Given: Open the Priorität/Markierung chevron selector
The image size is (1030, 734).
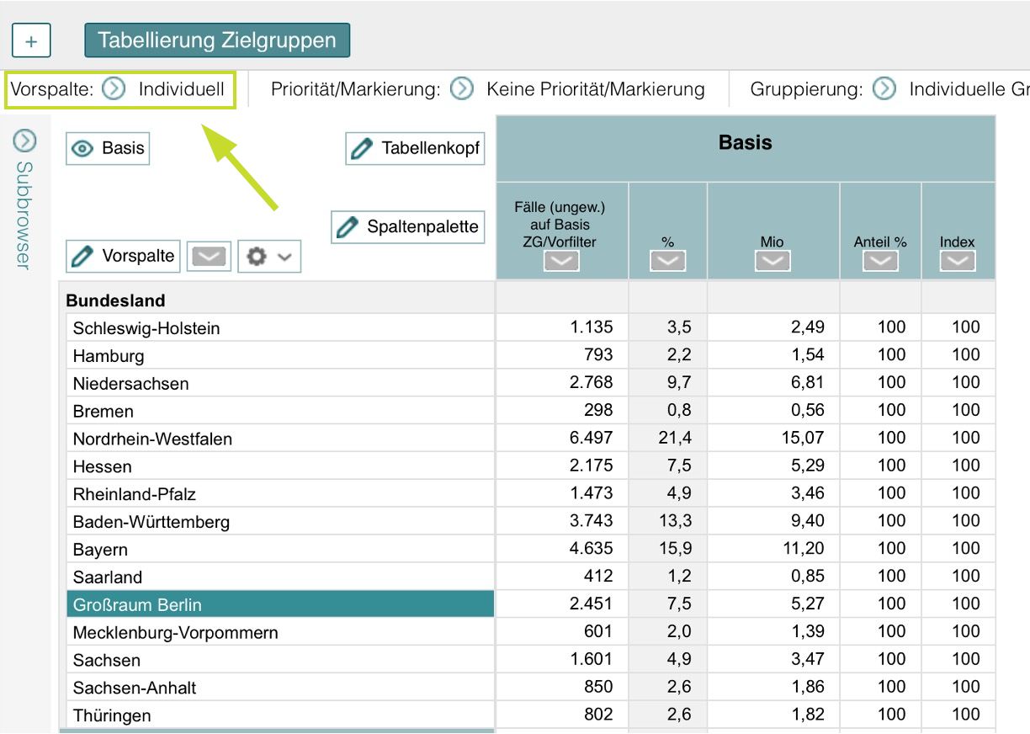Looking at the screenshot, I should 462,89.
